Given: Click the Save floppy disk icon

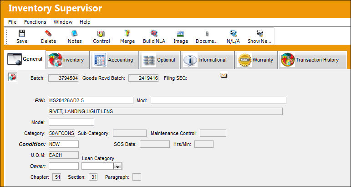Looking at the screenshot, I should pos(22,34).
